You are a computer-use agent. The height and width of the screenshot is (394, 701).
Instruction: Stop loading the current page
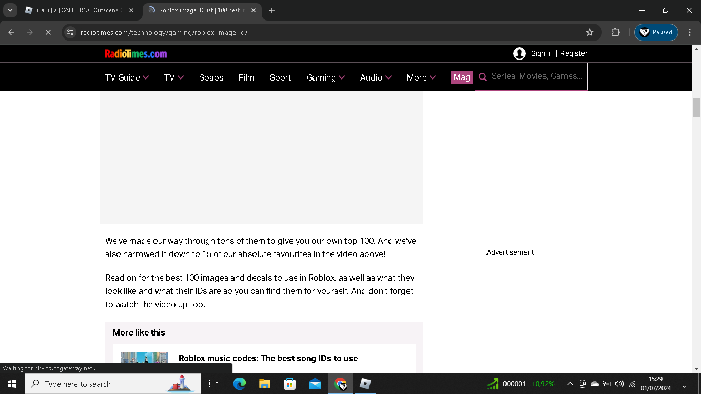pyautogui.click(x=48, y=32)
